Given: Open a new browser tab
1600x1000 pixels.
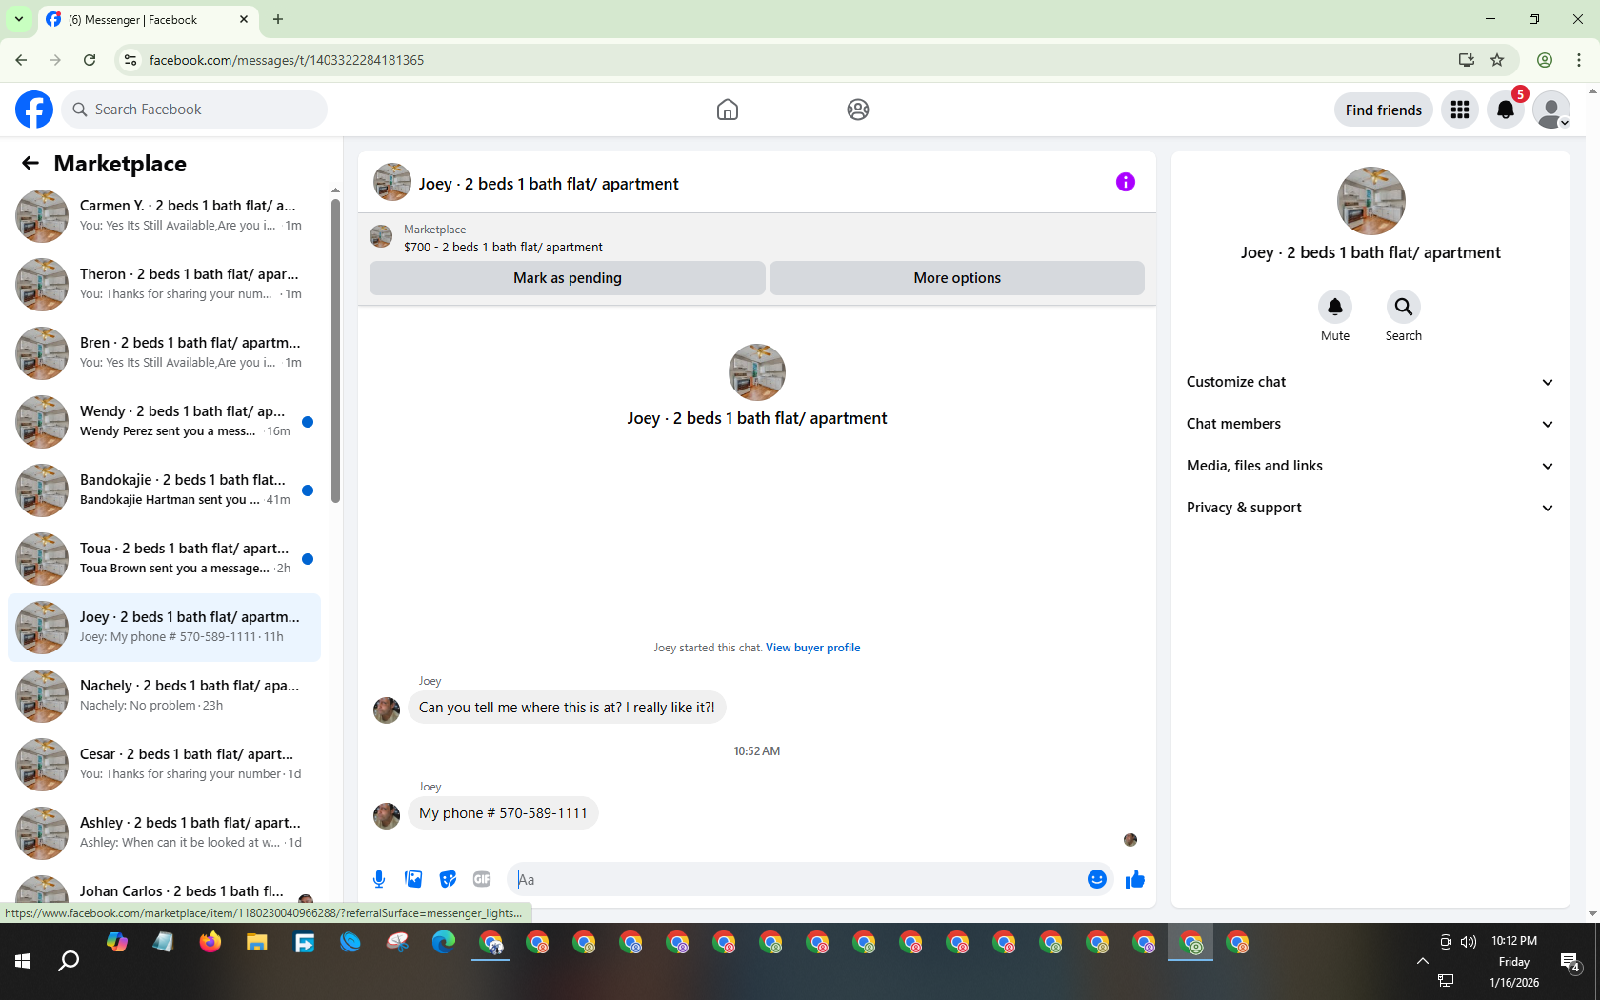Looking at the screenshot, I should coord(278,19).
